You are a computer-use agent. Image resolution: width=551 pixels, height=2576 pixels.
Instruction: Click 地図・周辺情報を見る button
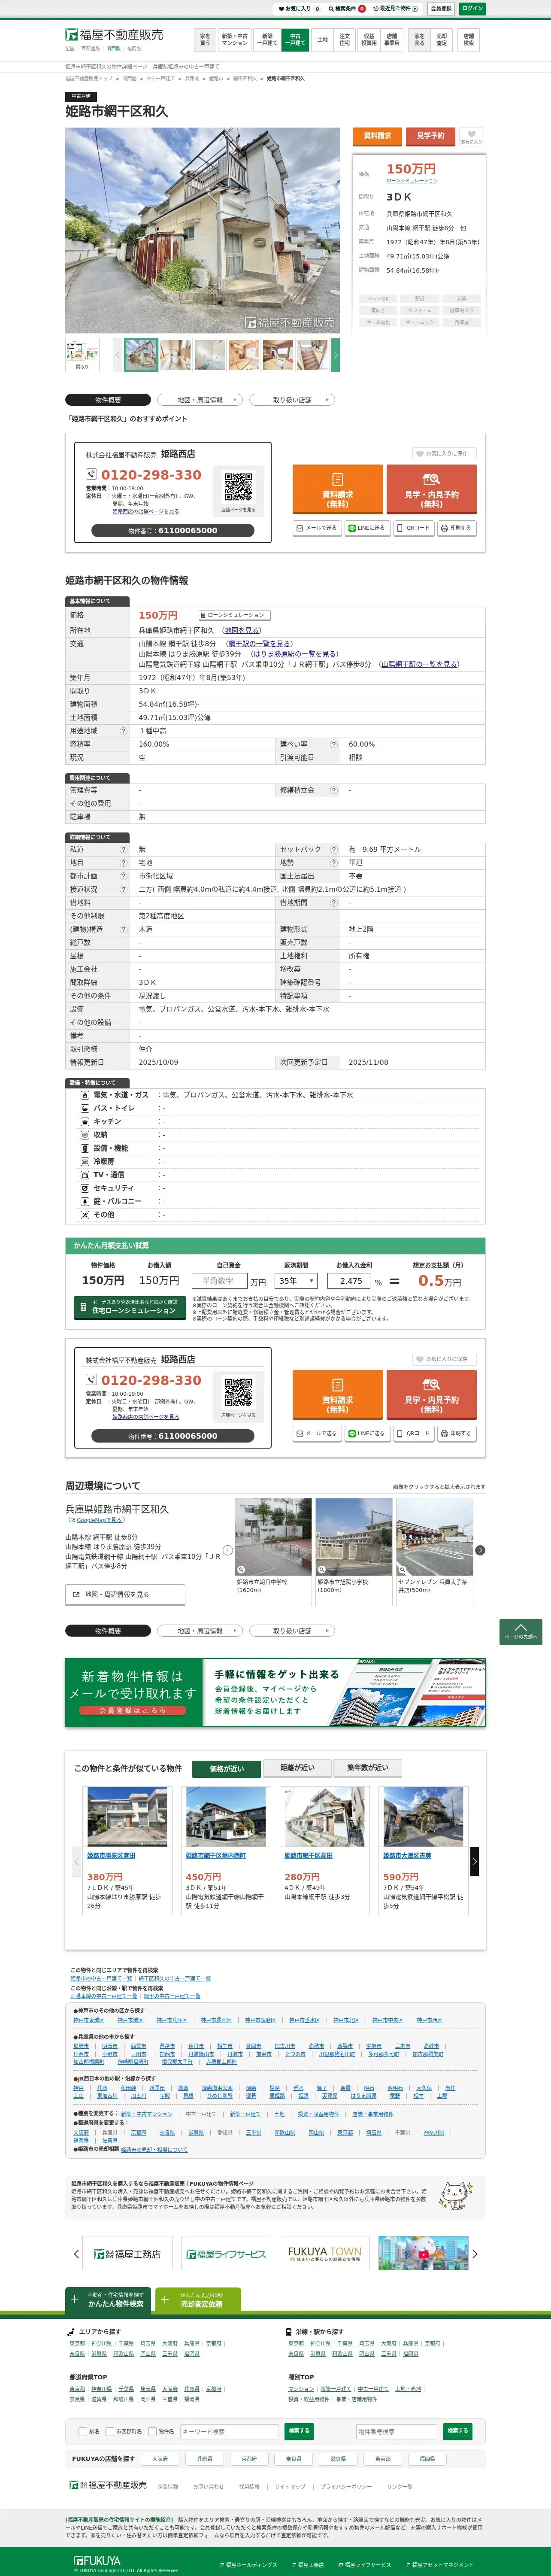(125, 1594)
